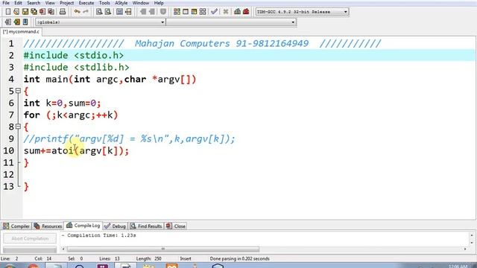The width and height of the screenshot is (477, 268).
Task: Click the compile log scroll left arrow
Action: pyautogui.click(x=63, y=249)
